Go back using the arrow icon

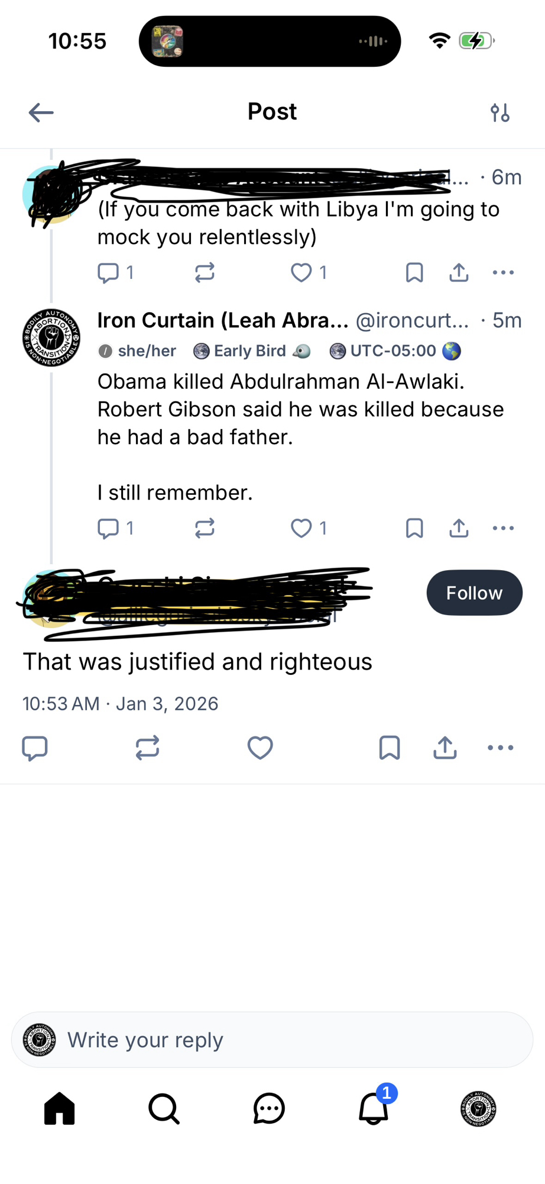pos(41,112)
